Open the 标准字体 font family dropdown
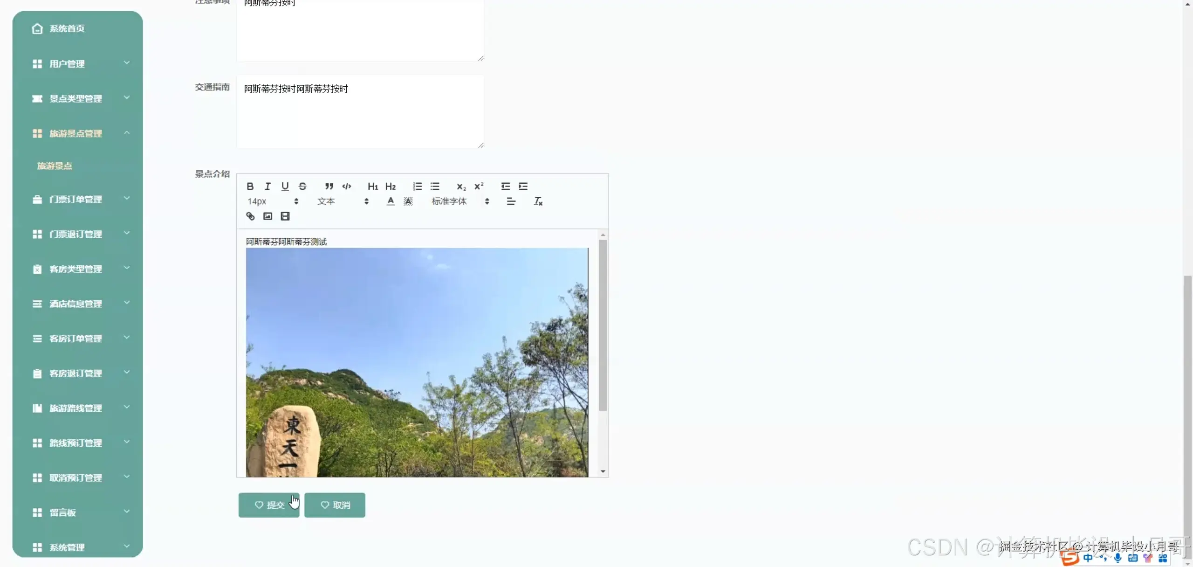 pyautogui.click(x=460, y=201)
